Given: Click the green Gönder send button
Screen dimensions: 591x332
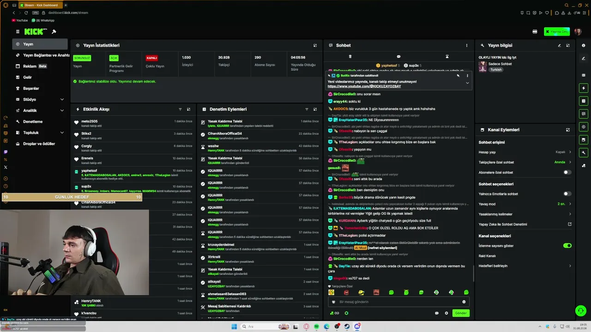Looking at the screenshot, I should 461,313.
